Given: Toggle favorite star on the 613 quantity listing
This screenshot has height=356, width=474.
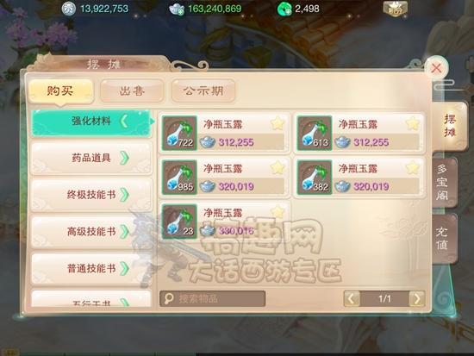Looking at the screenshot, I should [413, 124].
